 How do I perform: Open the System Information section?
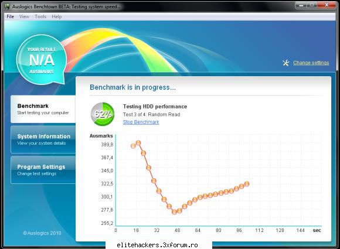click(x=43, y=139)
